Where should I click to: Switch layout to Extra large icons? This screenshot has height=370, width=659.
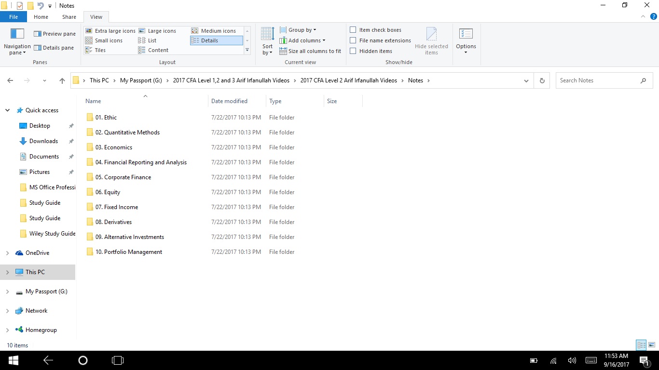[x=110, y=31]
